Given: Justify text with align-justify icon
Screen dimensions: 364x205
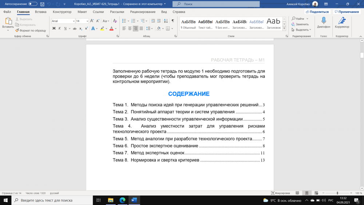Looking at the screenshot, I should [142, 28].
